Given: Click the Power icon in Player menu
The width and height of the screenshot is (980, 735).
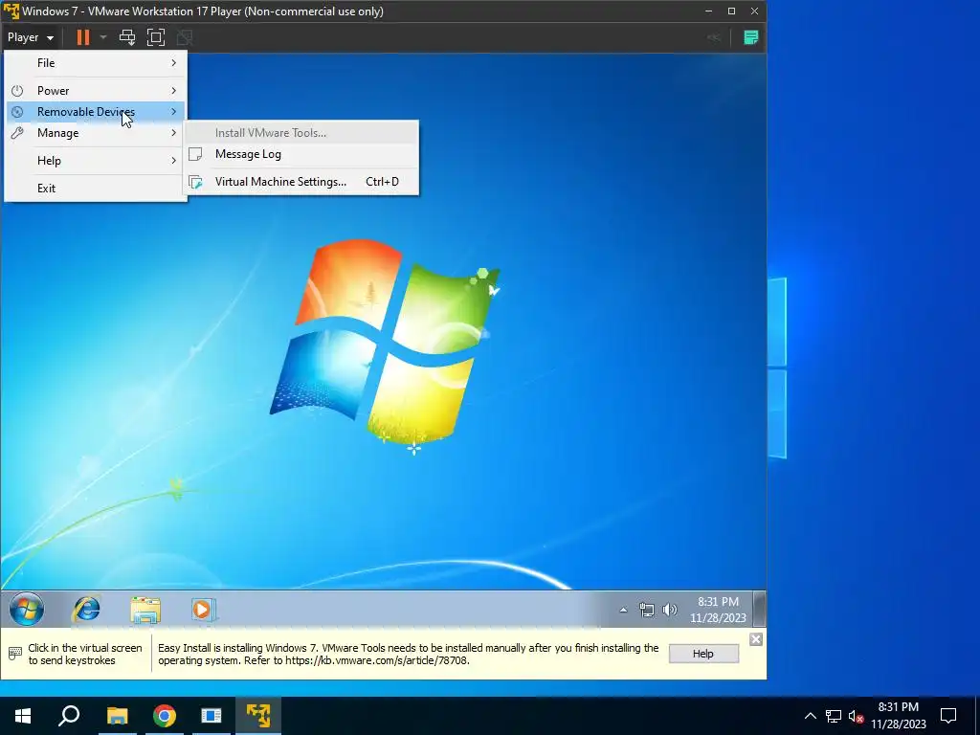Looking at the screenshot, I should tap(17, 91).
